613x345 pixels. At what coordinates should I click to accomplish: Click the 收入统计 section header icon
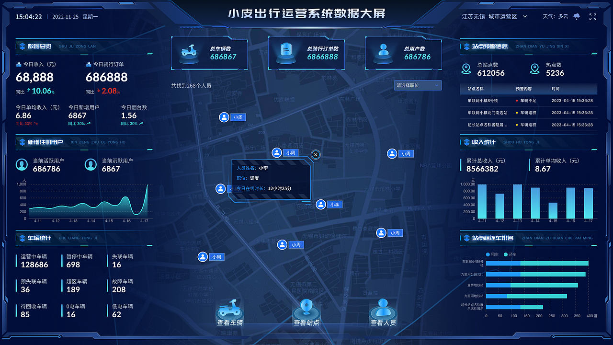click(467, 142)
